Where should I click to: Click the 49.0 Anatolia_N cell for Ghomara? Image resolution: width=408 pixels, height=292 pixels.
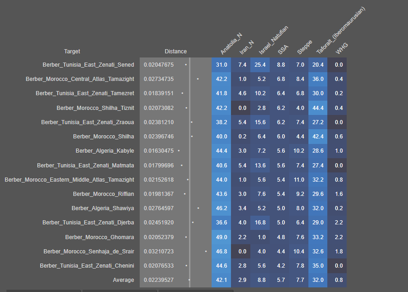coord(221,237)
